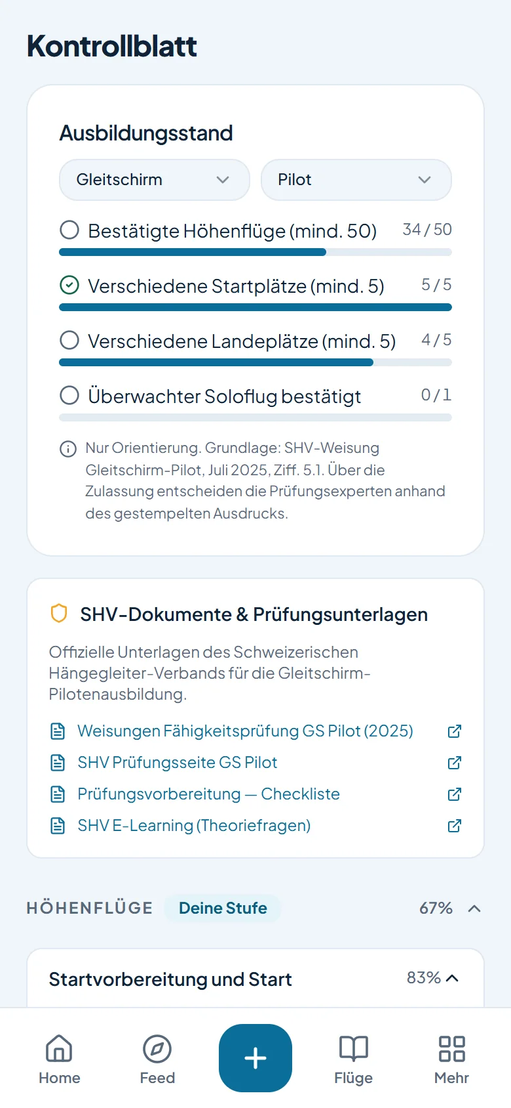Click the Kontrollblatt page title
The width and height of the screenshot is (511, 1108).
(x=112, y=46)
